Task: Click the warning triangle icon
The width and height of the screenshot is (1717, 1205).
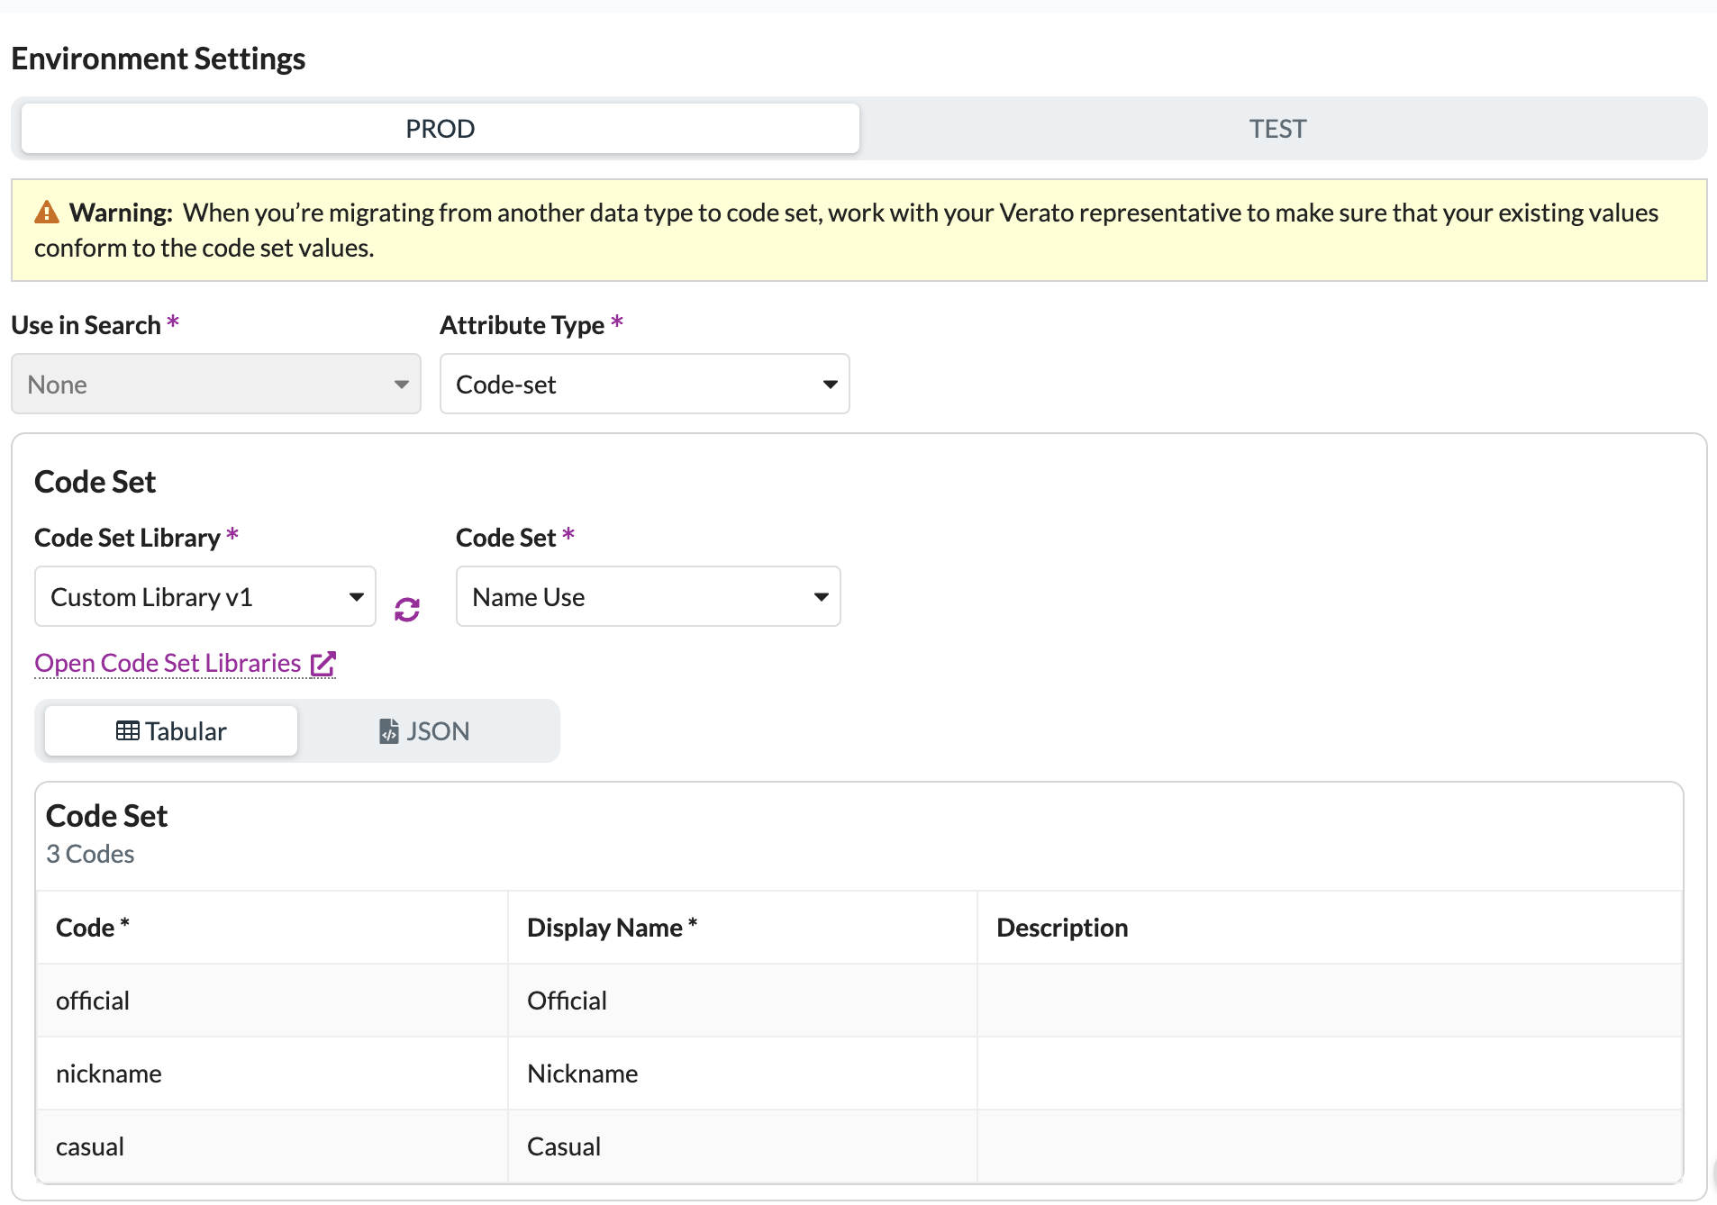Action: [47, 213]
